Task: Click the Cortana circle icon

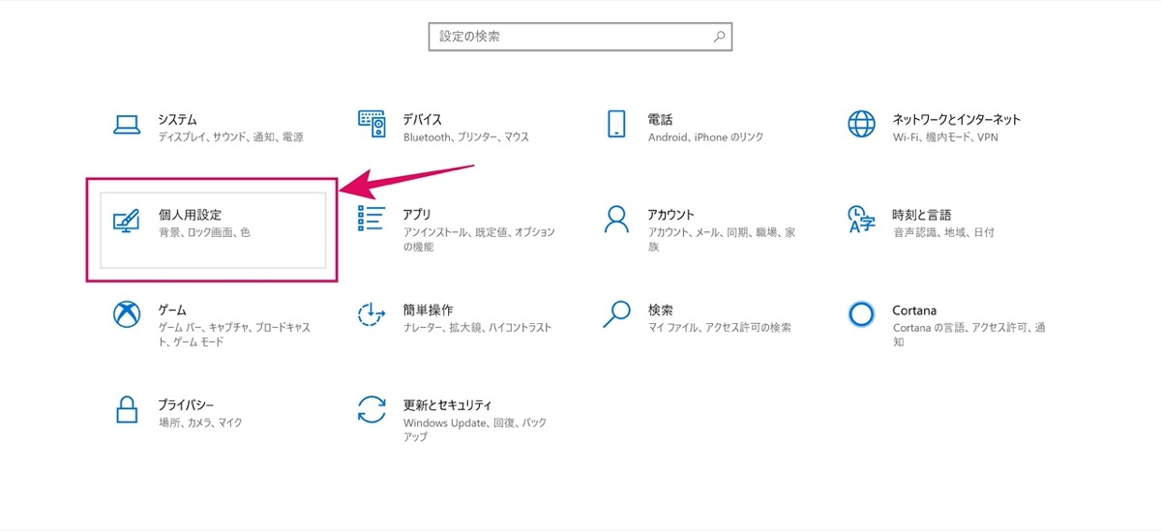Action: point(860,313)
